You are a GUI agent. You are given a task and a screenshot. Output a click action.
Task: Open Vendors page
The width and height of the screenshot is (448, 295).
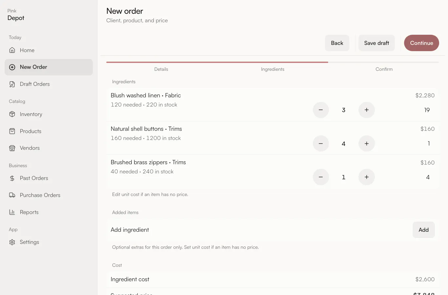point(49,148)
